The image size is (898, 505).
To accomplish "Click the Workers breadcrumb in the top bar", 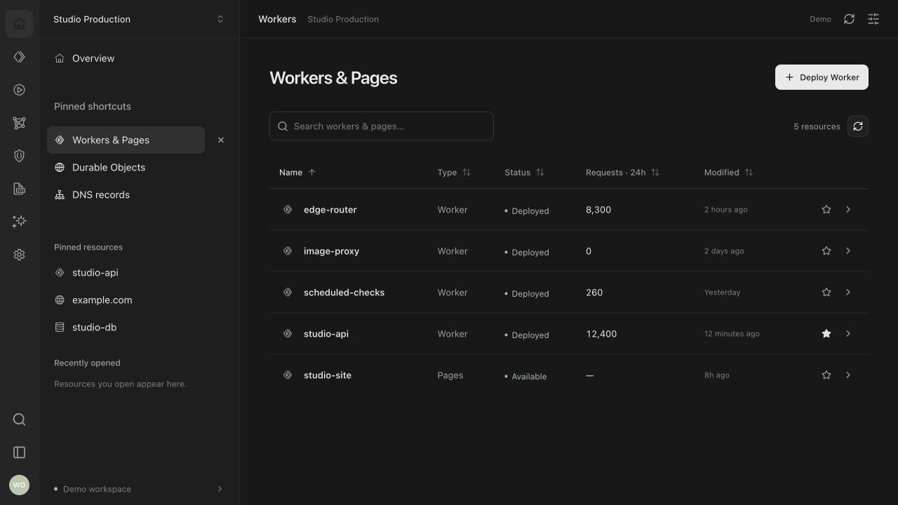I will pyautogui.click(x=277, y=19).
